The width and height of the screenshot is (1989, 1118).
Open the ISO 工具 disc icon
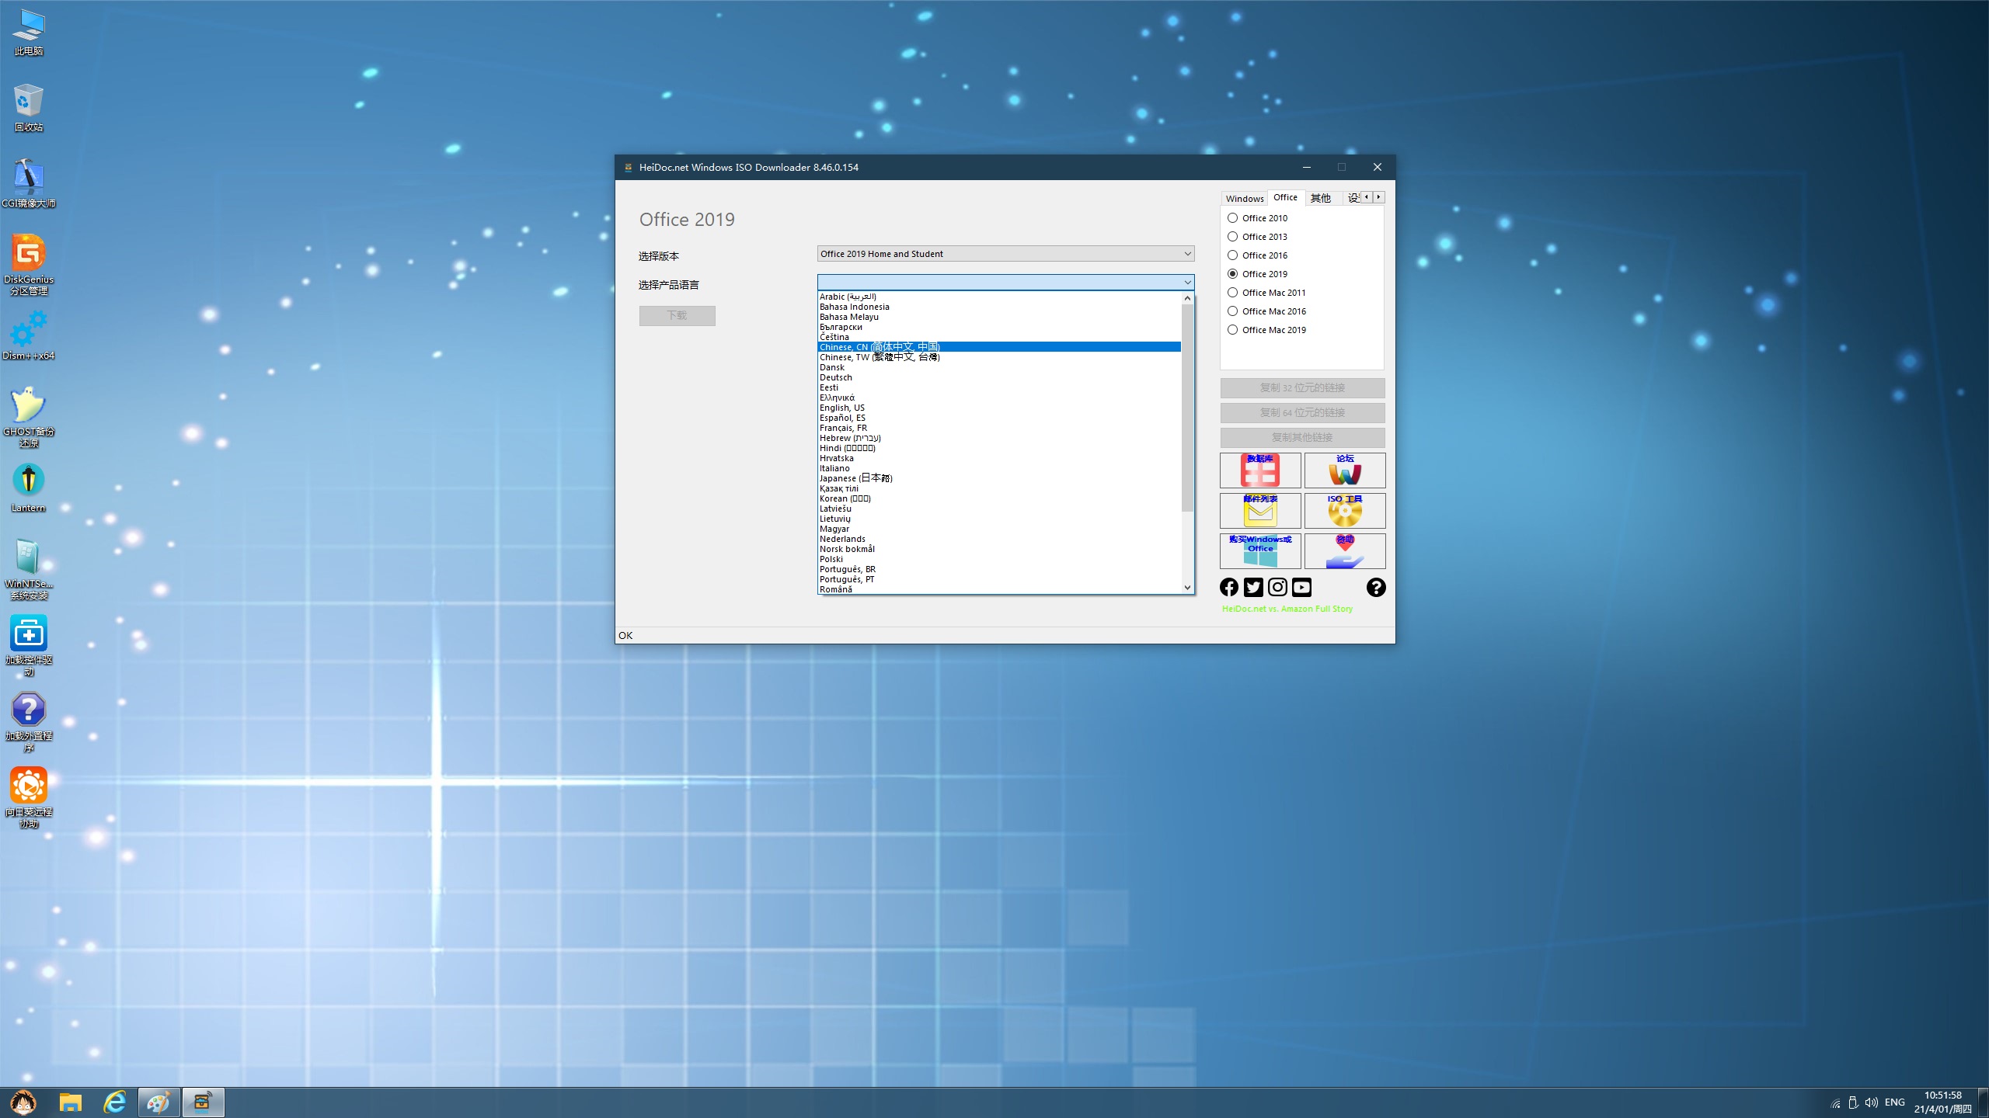[x=1345, y=511]
